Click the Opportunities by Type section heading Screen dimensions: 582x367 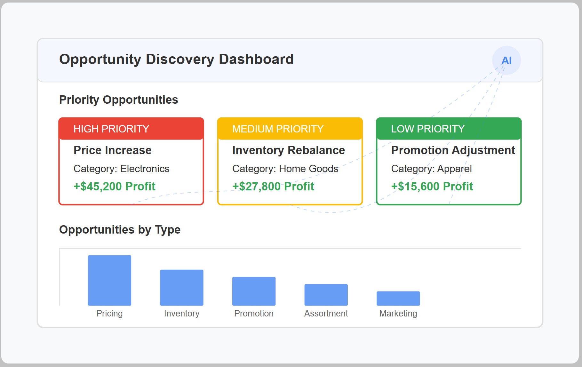(120, 229)
